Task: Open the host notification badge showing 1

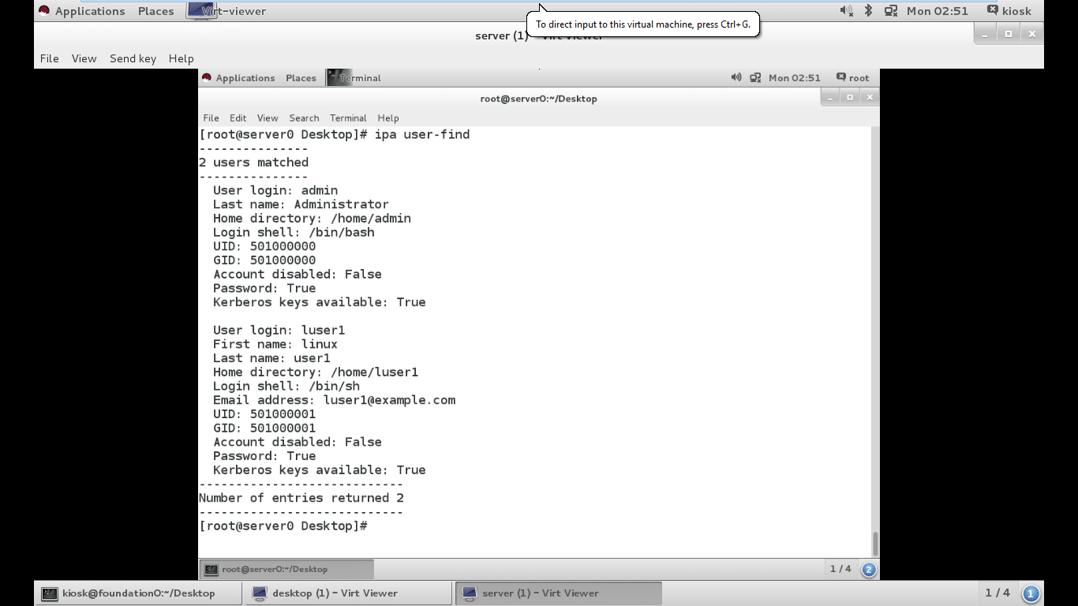Action: 1031,593
